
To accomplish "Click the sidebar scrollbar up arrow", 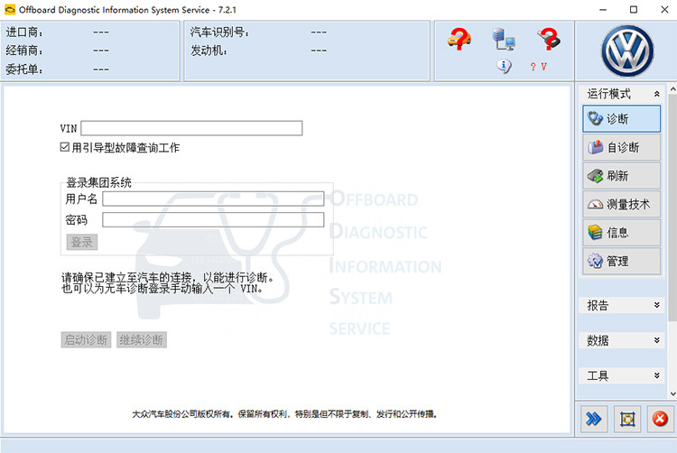I will point(672,88).
